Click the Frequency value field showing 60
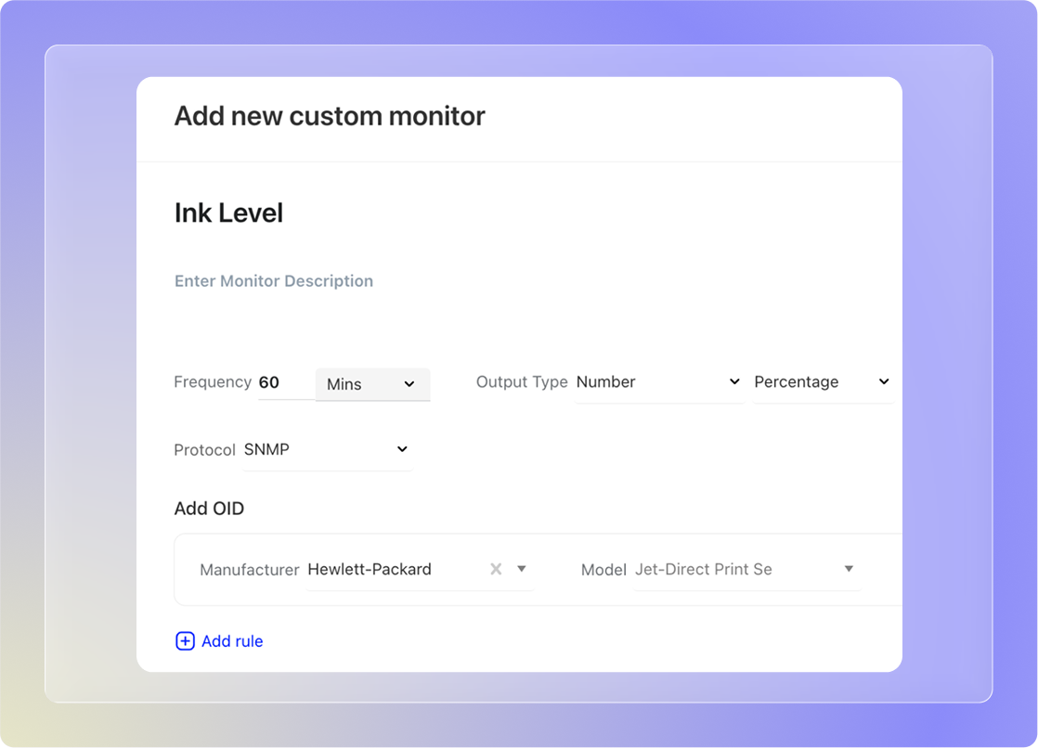This screenshot has height=748, width=1038. click(x=283, y=382)
